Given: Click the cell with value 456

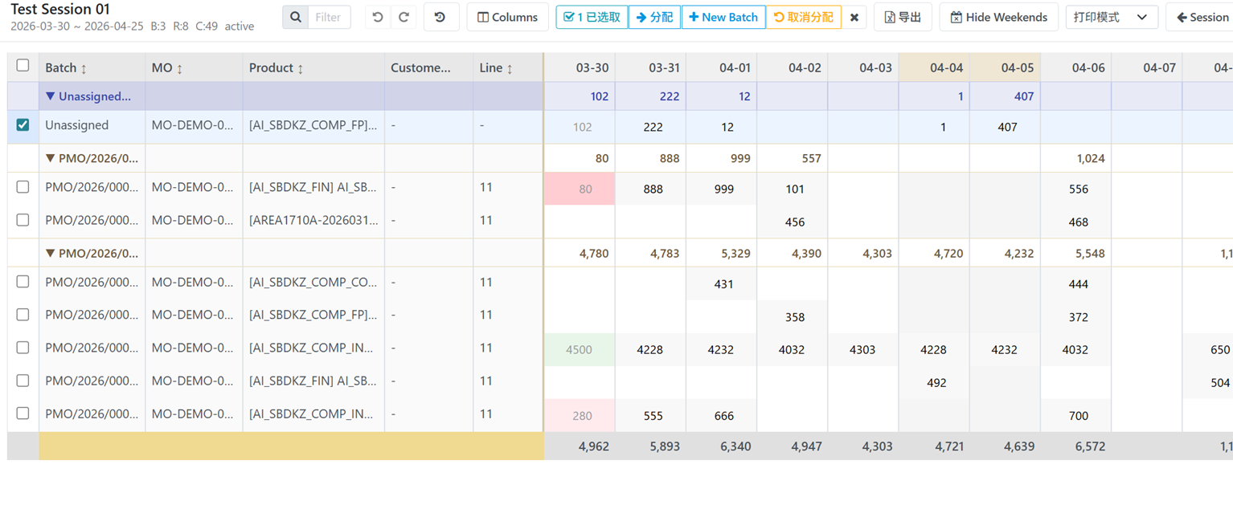Looking at the screenshot, I should [793, 222].
